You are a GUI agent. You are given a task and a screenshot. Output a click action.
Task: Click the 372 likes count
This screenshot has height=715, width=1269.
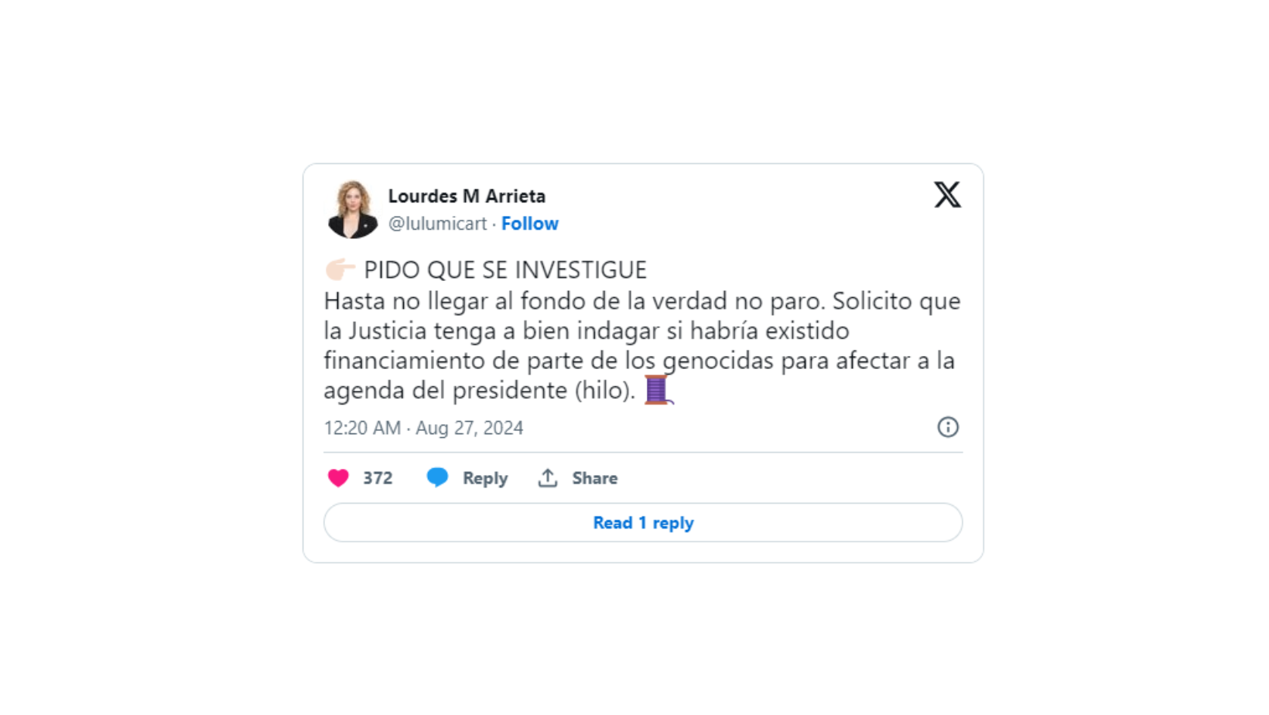point(378,478)
